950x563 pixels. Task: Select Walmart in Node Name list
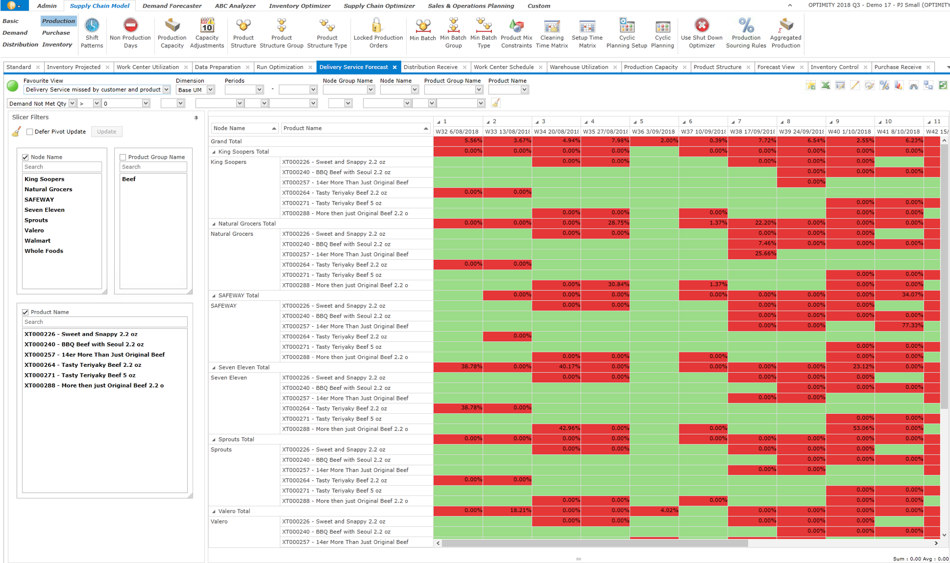pos(38,241)
